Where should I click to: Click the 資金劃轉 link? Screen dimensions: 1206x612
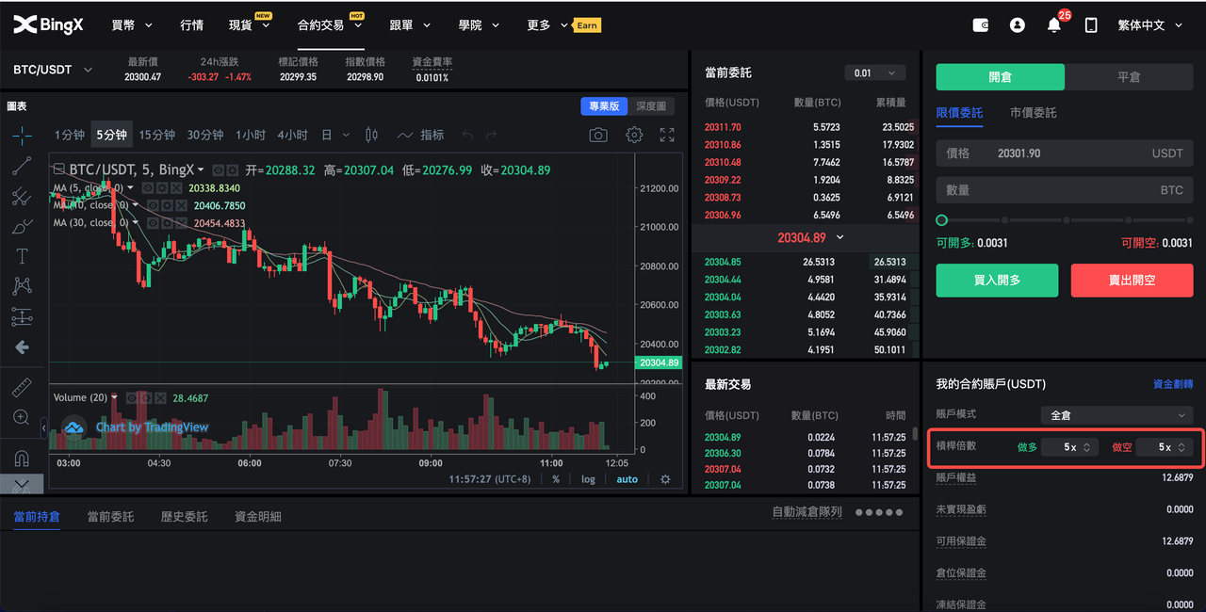(1172, 384)
